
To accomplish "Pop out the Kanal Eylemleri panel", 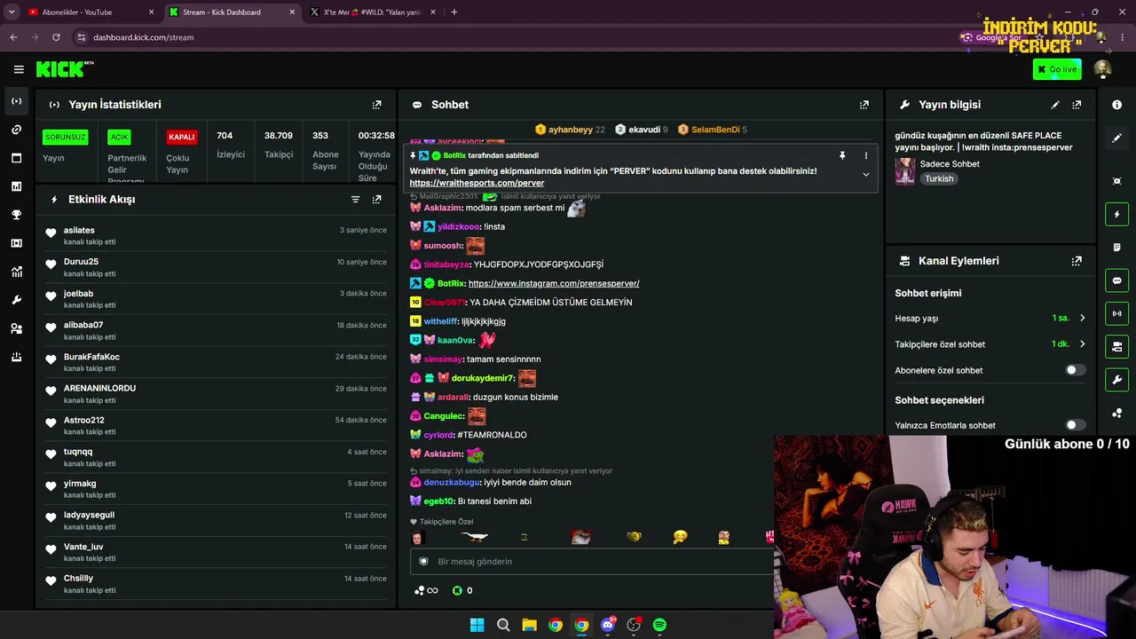I will (1077, 261).
